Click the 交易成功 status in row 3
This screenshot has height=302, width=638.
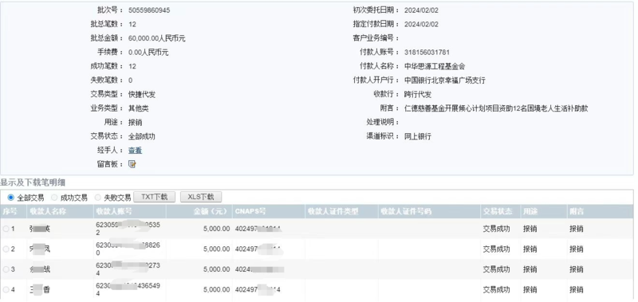pyautogui.click(x=496, y=269)
